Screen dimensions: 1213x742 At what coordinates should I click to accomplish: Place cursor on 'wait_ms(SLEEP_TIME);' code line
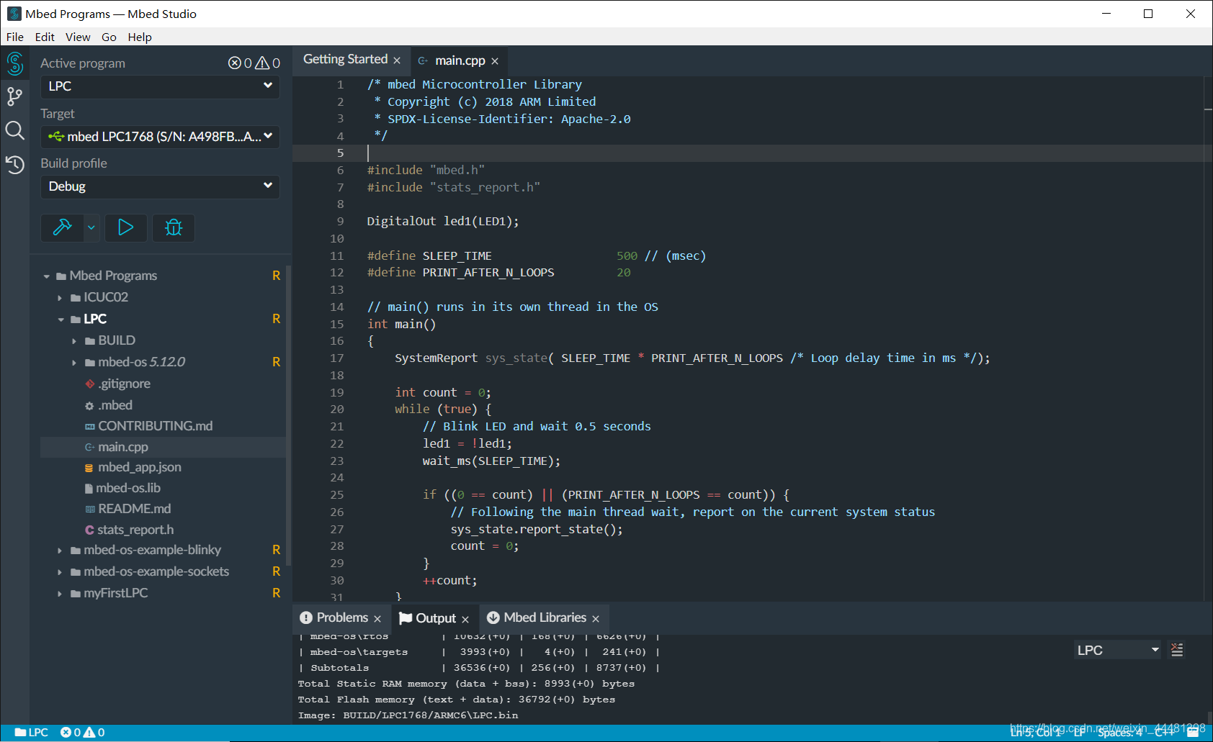[x=491, y=461]
